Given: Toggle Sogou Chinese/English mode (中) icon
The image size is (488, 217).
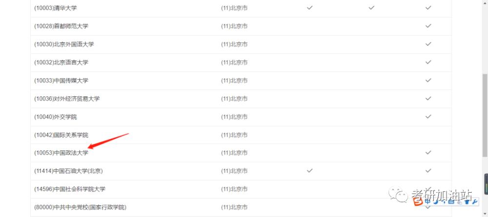Looking at the screenshot, I should coord(427,202).
